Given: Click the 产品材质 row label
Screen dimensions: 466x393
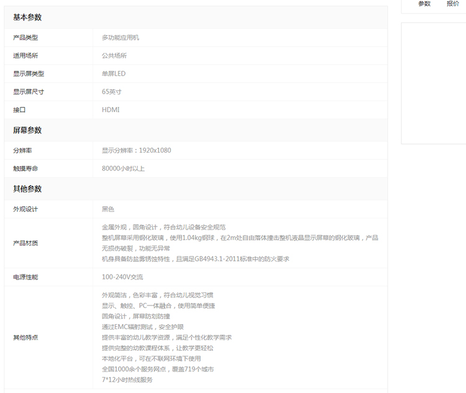Looking at the screenshot, I should 25,243.
